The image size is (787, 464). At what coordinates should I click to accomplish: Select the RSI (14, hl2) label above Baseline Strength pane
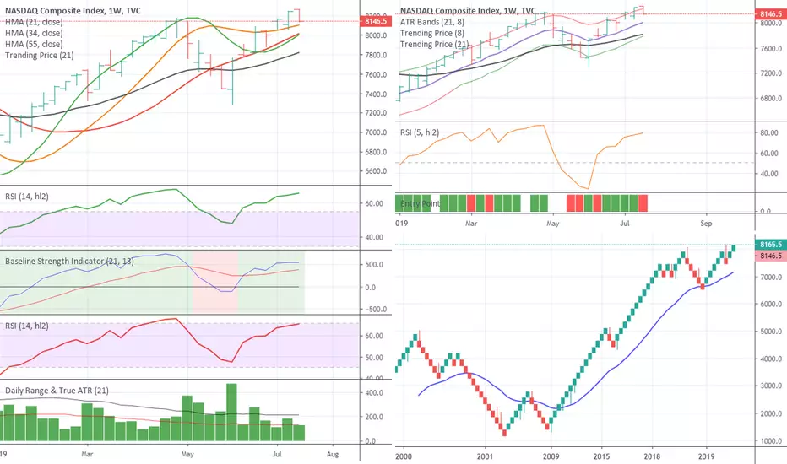point(27,196)
